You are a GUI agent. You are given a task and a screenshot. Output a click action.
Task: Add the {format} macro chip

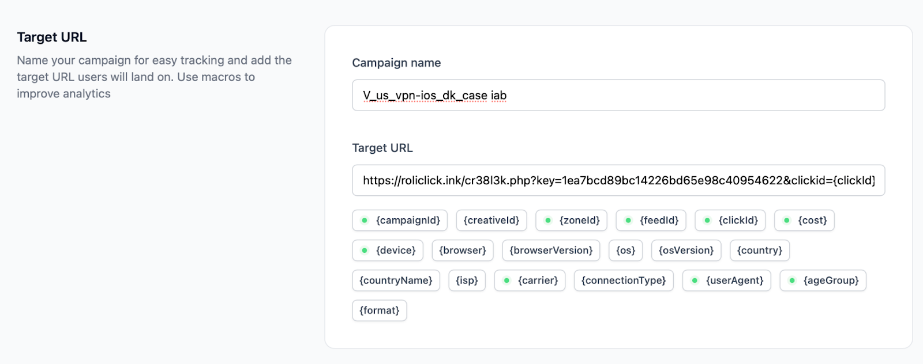(379, 310)
